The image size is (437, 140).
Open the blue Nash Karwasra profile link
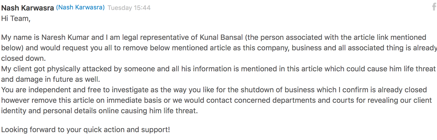80,7
